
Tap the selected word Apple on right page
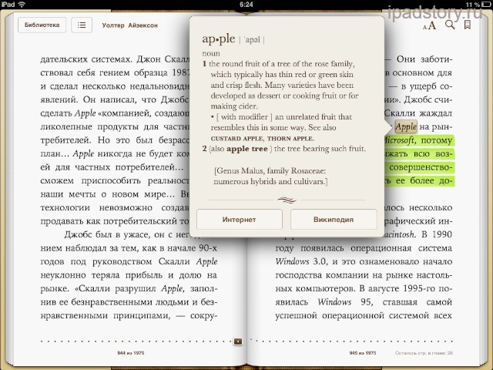406,126
